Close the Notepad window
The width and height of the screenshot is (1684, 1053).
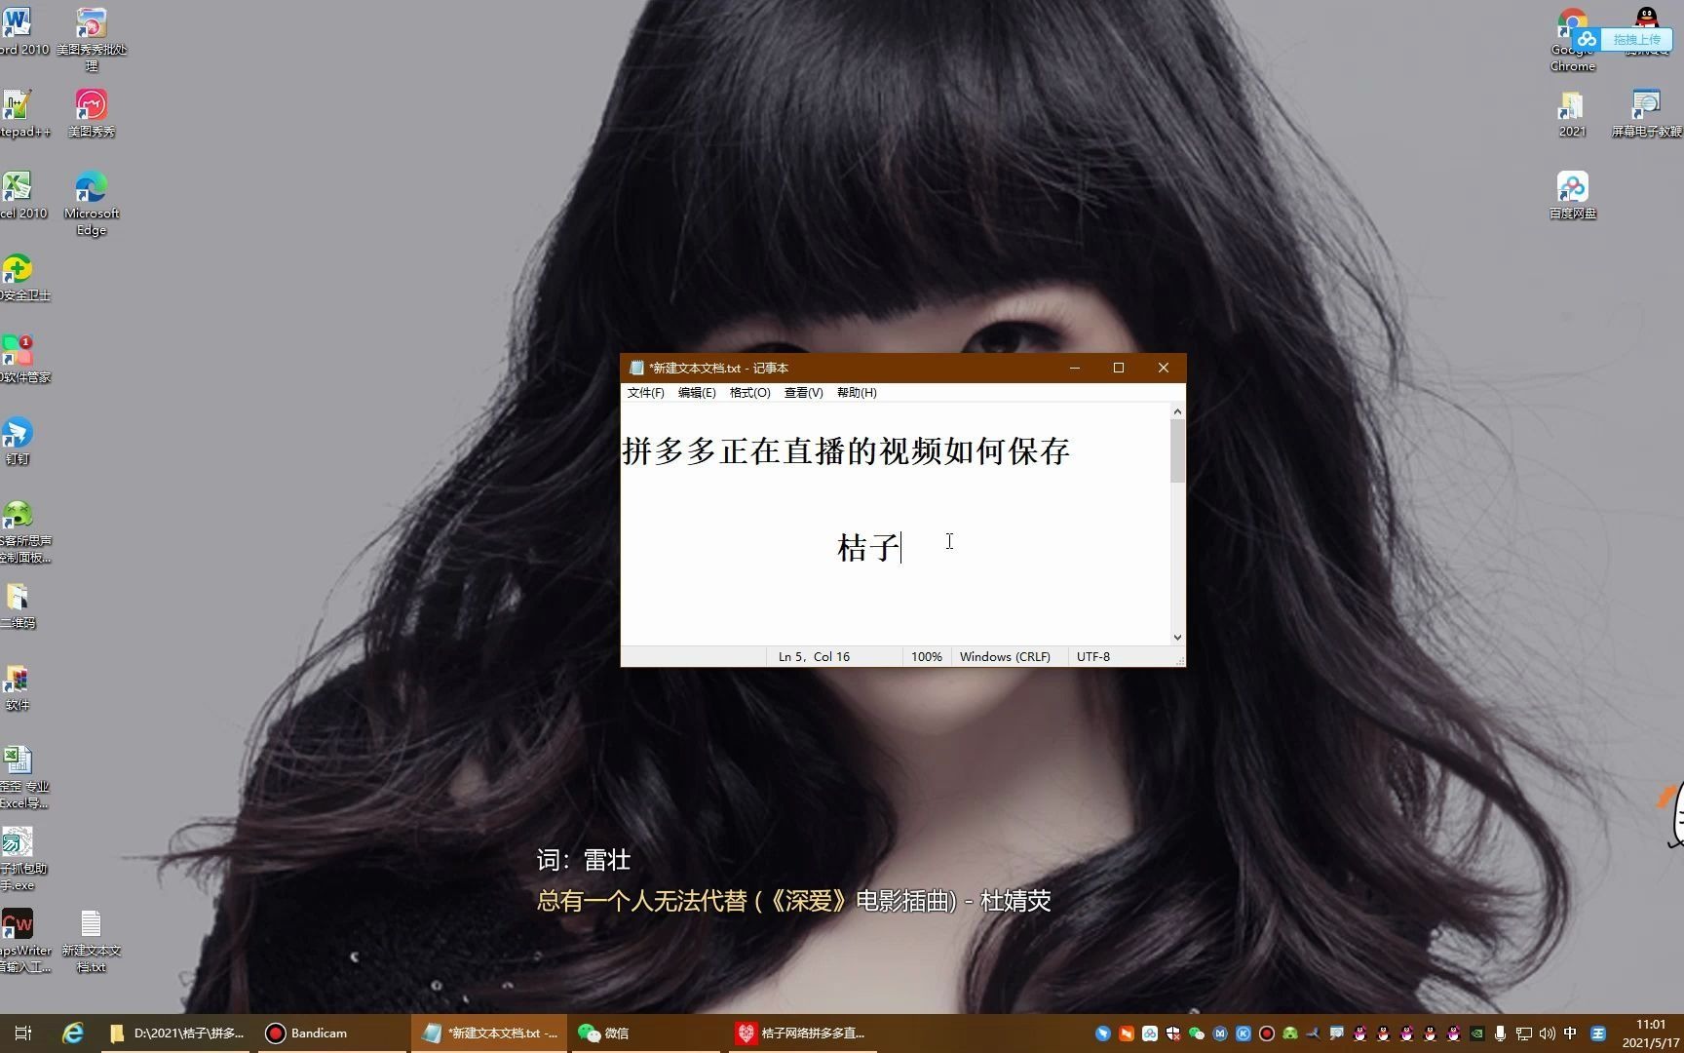[x=1164, y=368]
